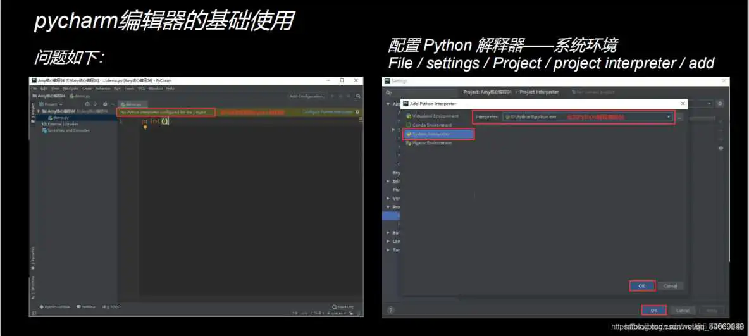Click the browse ellipsis button next to Interpreter
Screen dimensions: 749x336
point(680,117)
